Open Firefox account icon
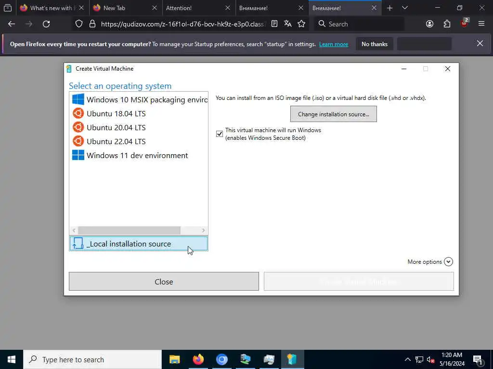The height and width of the screenshot is (369, 493). (429, 24)
